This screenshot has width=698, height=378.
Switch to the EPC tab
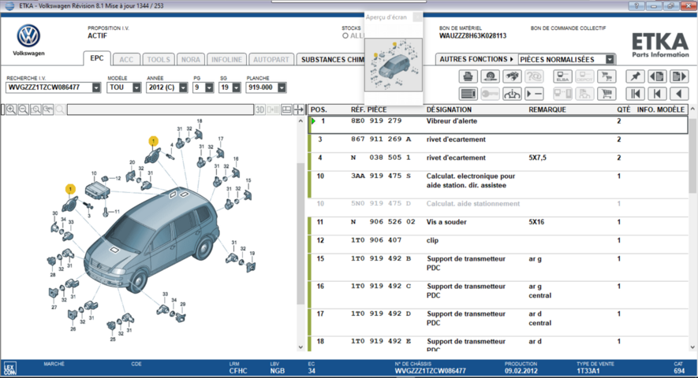click(96, 58)
